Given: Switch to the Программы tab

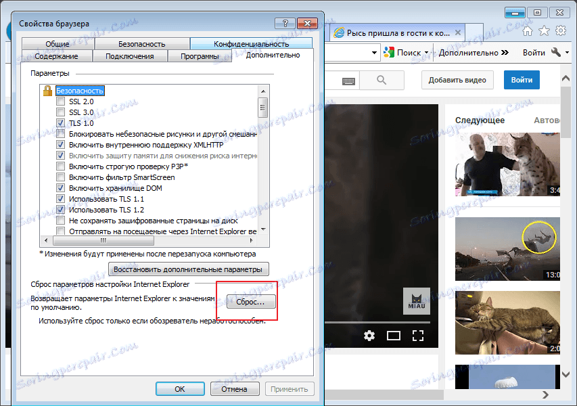Looking at the screenshot, I should (200, 56).
